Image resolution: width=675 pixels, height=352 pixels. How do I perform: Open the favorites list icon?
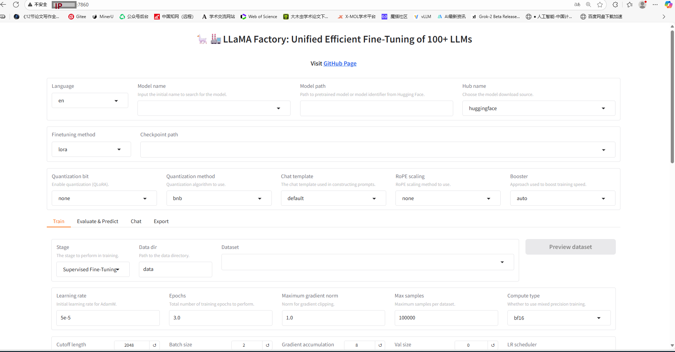coord(630,5)
